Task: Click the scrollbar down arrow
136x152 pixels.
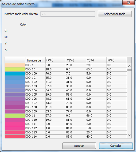Action: point(129,135)
